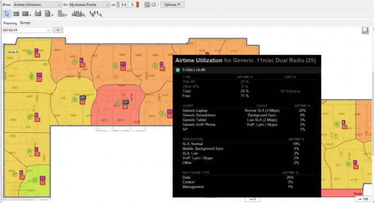Viewport: 375px width, 203px height.
Task: Click the auto channel planner icon
Action: tap(95, 14)
